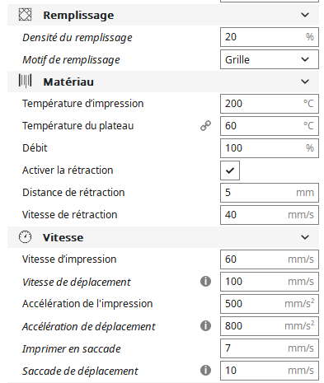Click the Remplissage infill pattern icon
This screenshot has width=324, height=383.
(x=25, y=15)
